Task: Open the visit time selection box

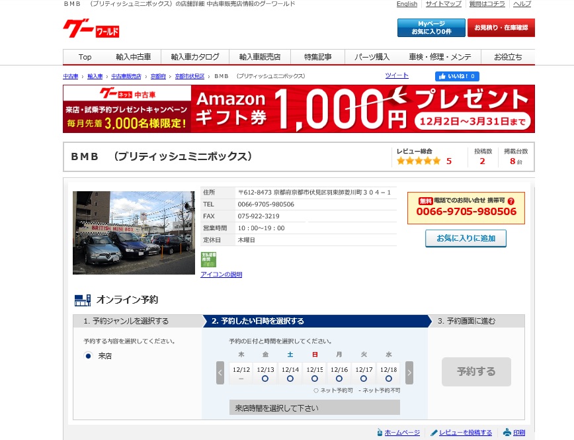Action: [x=315, y=408]
